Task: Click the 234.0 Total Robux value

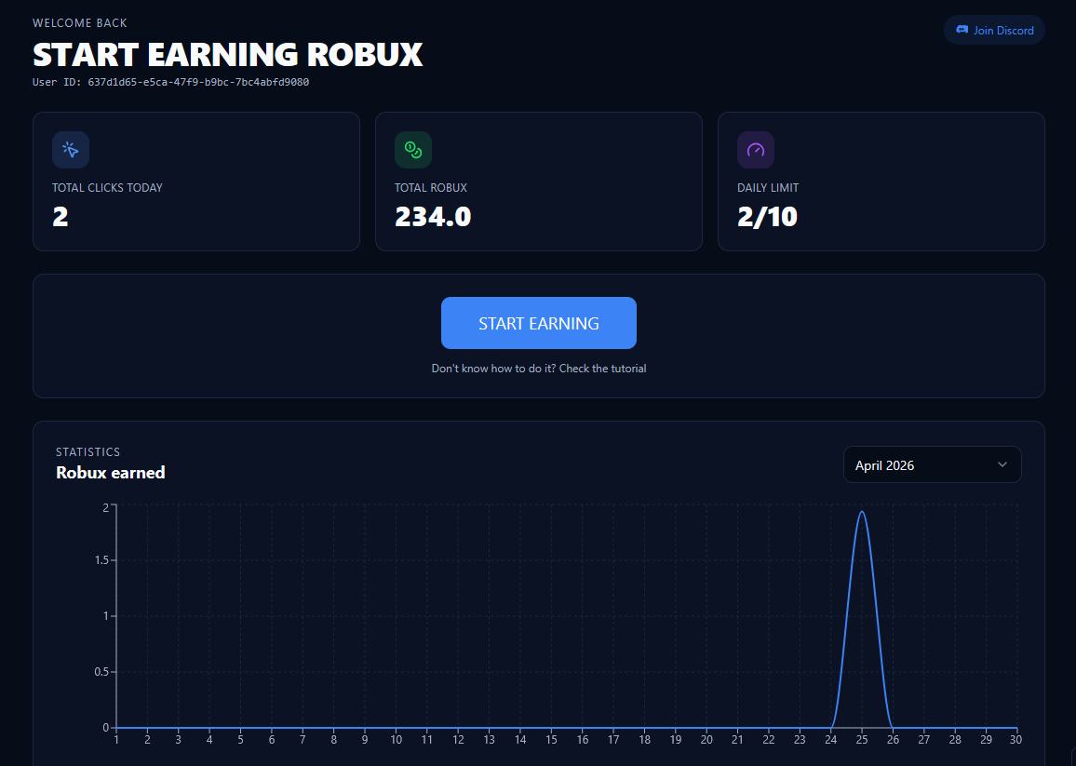Action: (x=433, y=217)
